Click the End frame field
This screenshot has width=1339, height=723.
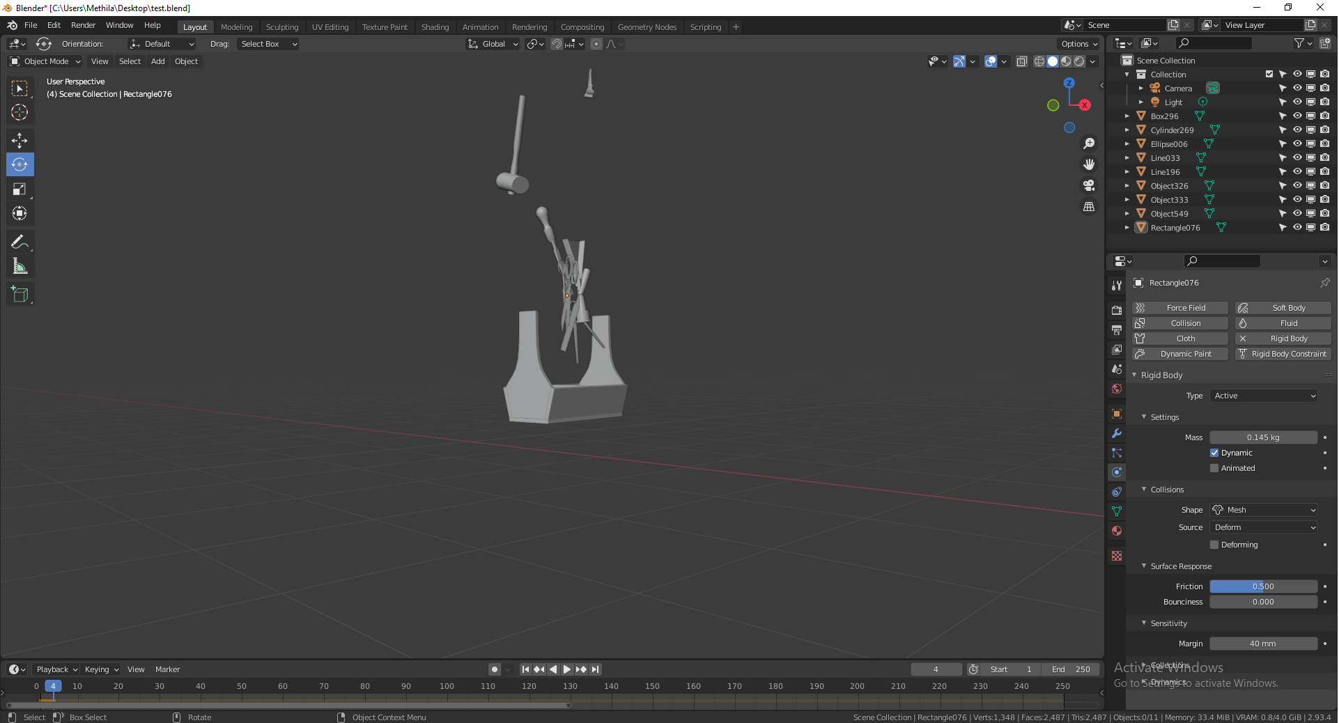(x=1071, y=669)
